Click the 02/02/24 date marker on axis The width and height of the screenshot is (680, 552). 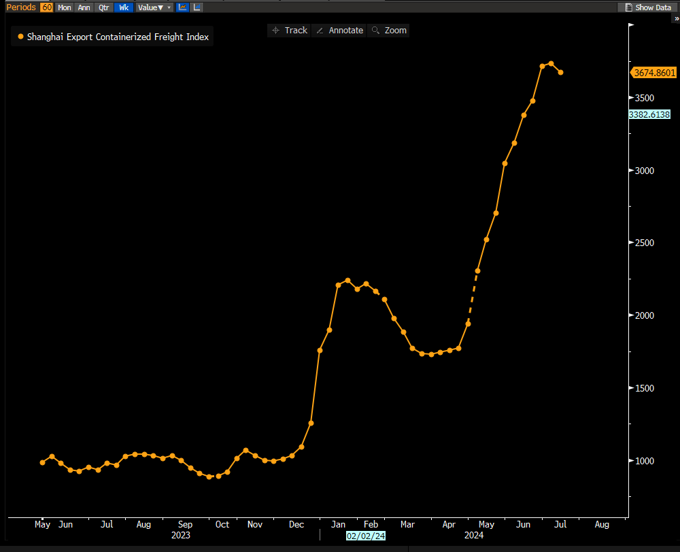(366, 536)
